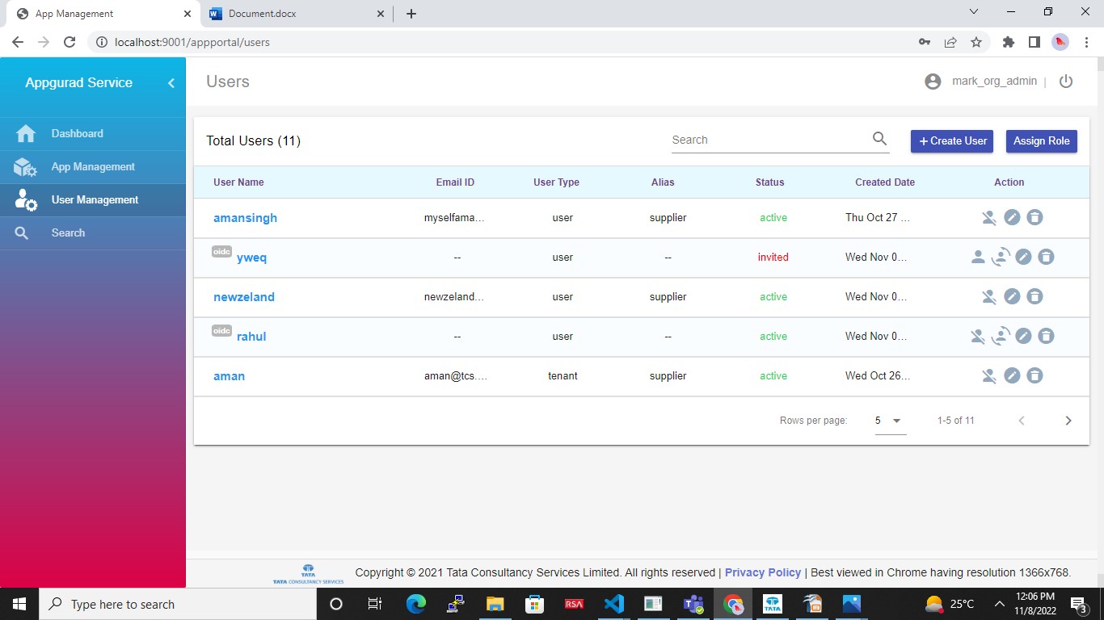
Task: Click sync user icon in yweq row
Action: pos(1001,257)
